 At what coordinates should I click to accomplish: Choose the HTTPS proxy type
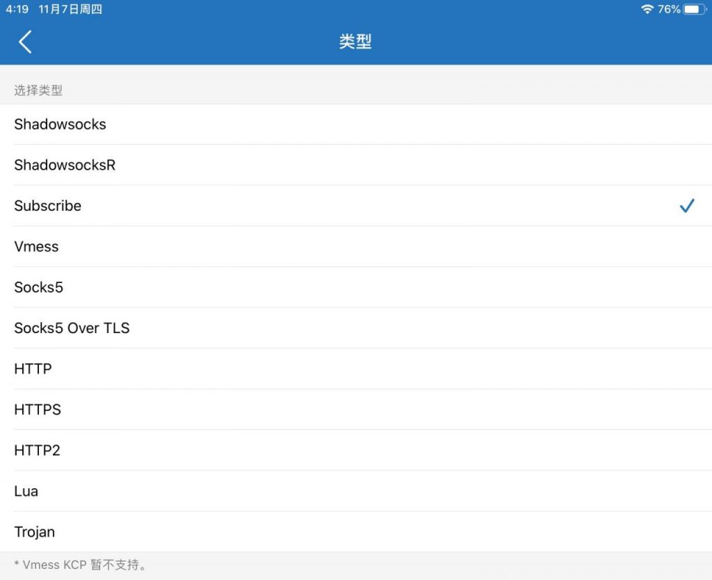38,410
